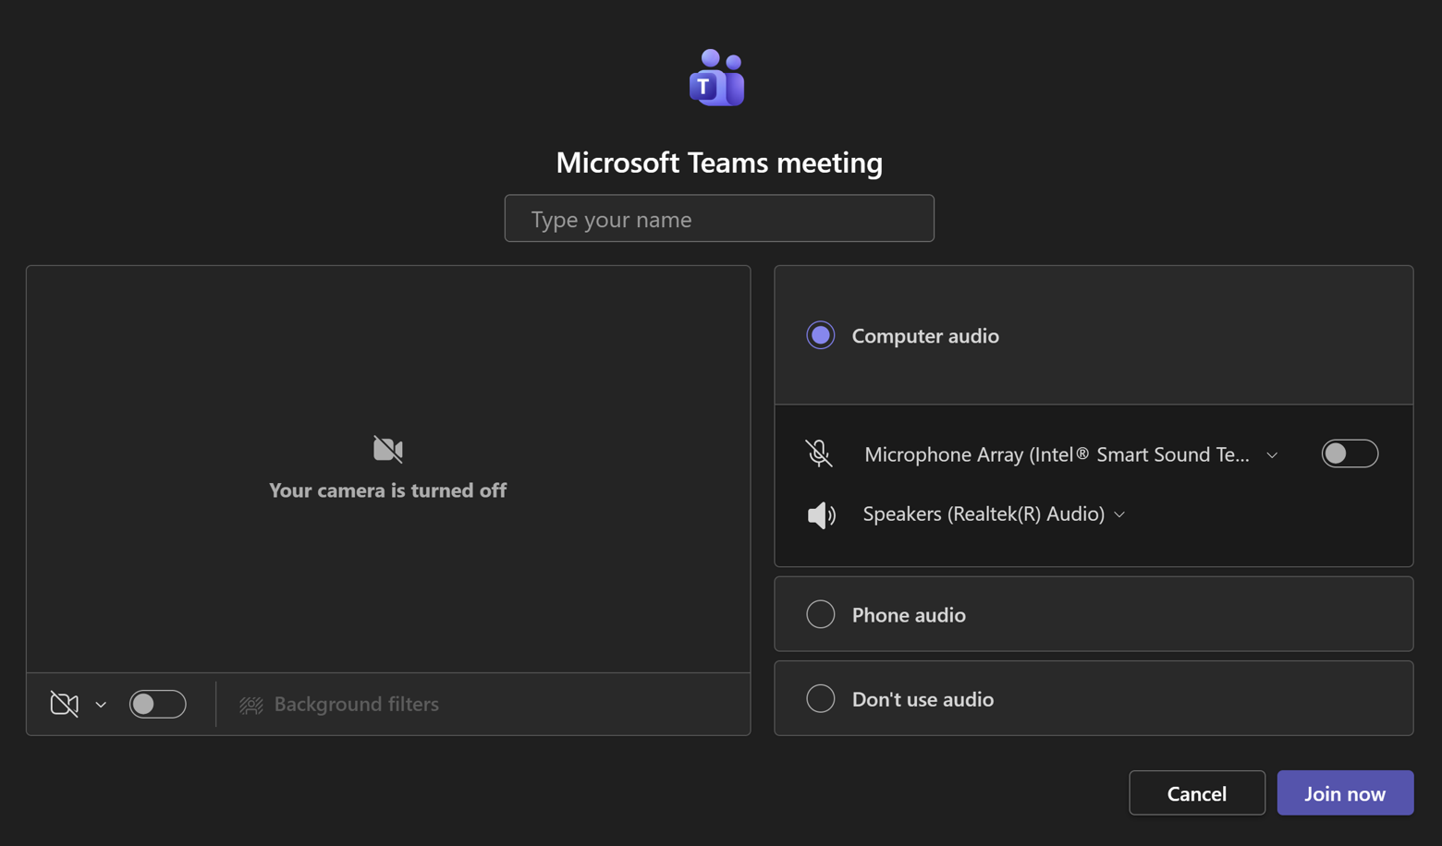
Task: Click the Join now button
Action: (x=1345, y=792)
